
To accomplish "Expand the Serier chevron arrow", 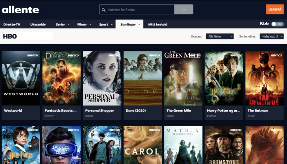I will [x=69, y=24].
